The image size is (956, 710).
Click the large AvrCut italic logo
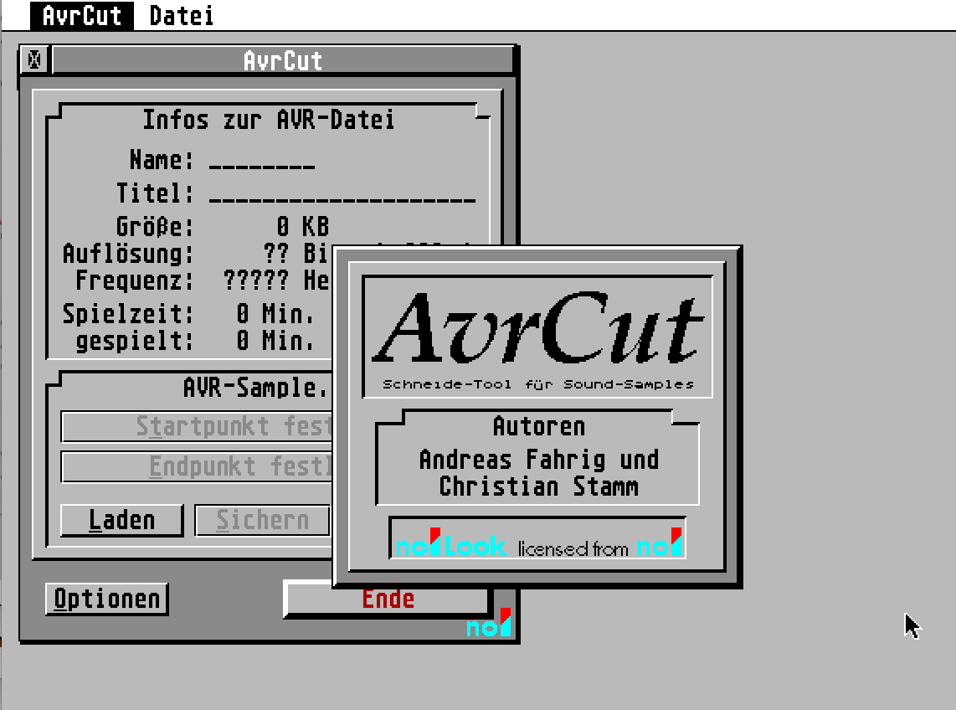[537, 328]
